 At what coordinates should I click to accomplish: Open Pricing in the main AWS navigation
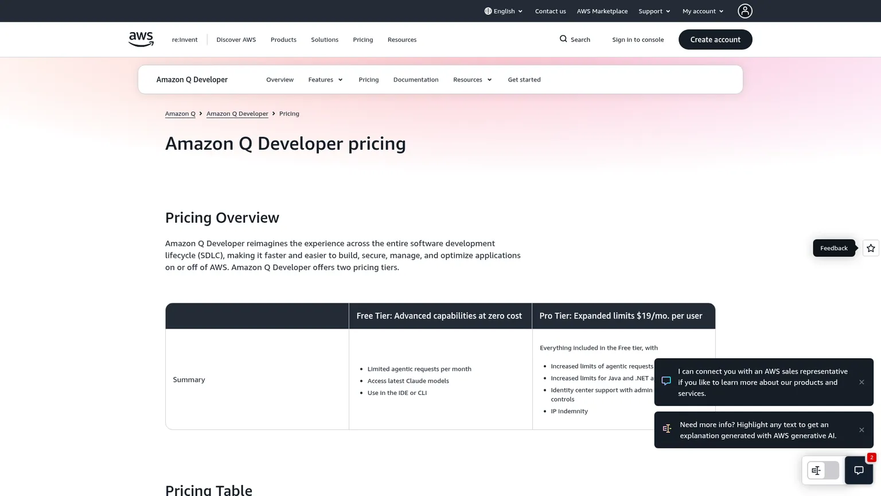click(363, 40)
